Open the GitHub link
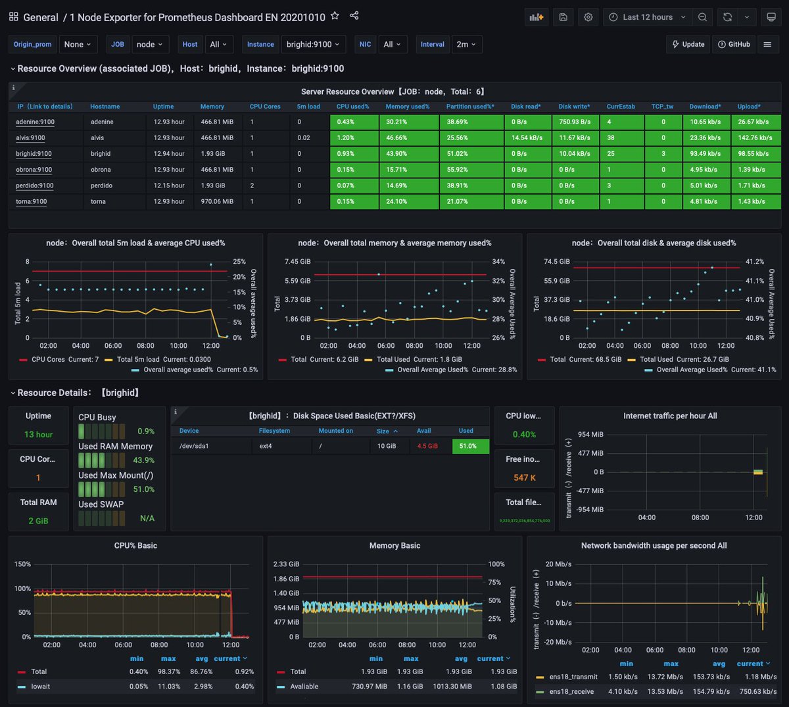 (x=734, y=44)
